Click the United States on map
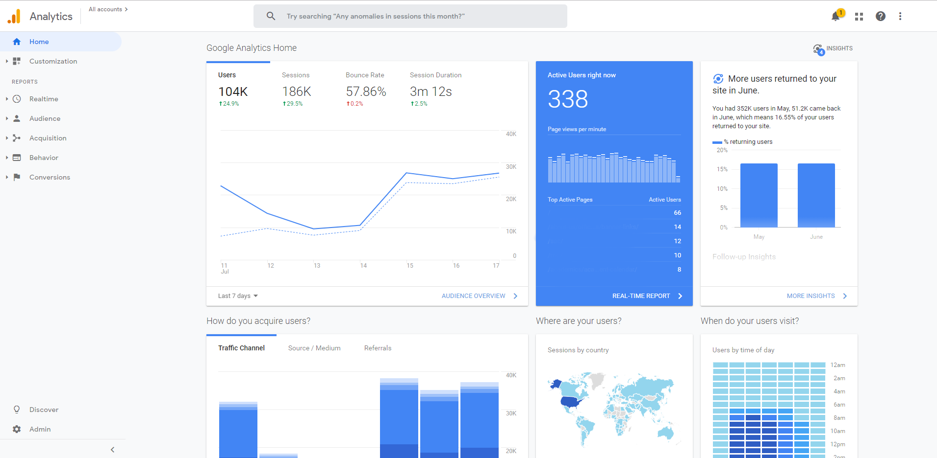Screen dimensions: 937x458 pyautogui.click(x=571, y=402)
